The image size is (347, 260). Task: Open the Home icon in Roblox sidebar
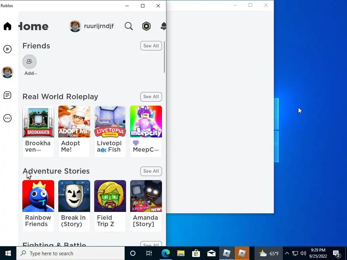7,26
